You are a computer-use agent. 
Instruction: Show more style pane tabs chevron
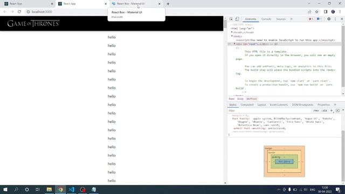click(335, 105)
